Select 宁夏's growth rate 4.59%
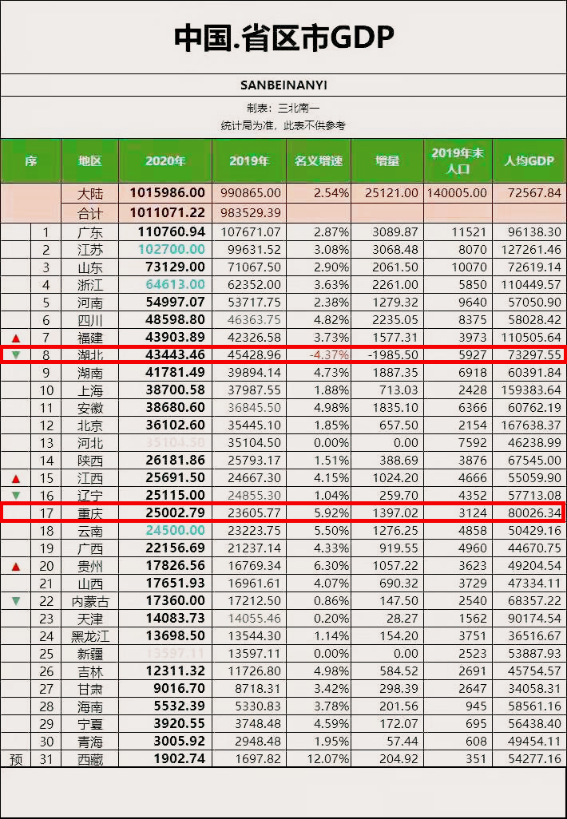 click(x=331, y=725)
